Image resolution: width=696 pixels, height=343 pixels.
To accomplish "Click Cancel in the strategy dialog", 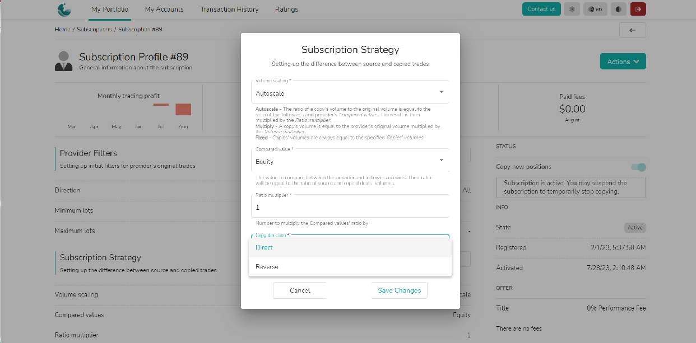I will tap(300, 290).
